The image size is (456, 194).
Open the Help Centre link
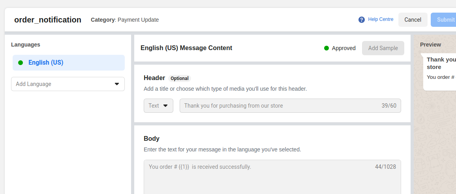[x=381, y=19]
